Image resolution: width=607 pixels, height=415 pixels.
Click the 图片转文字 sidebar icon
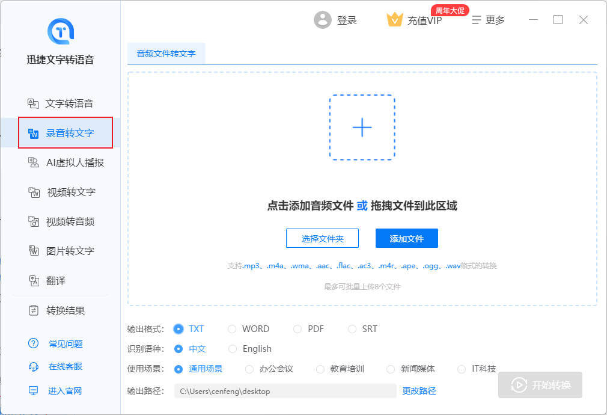point(34,251)
